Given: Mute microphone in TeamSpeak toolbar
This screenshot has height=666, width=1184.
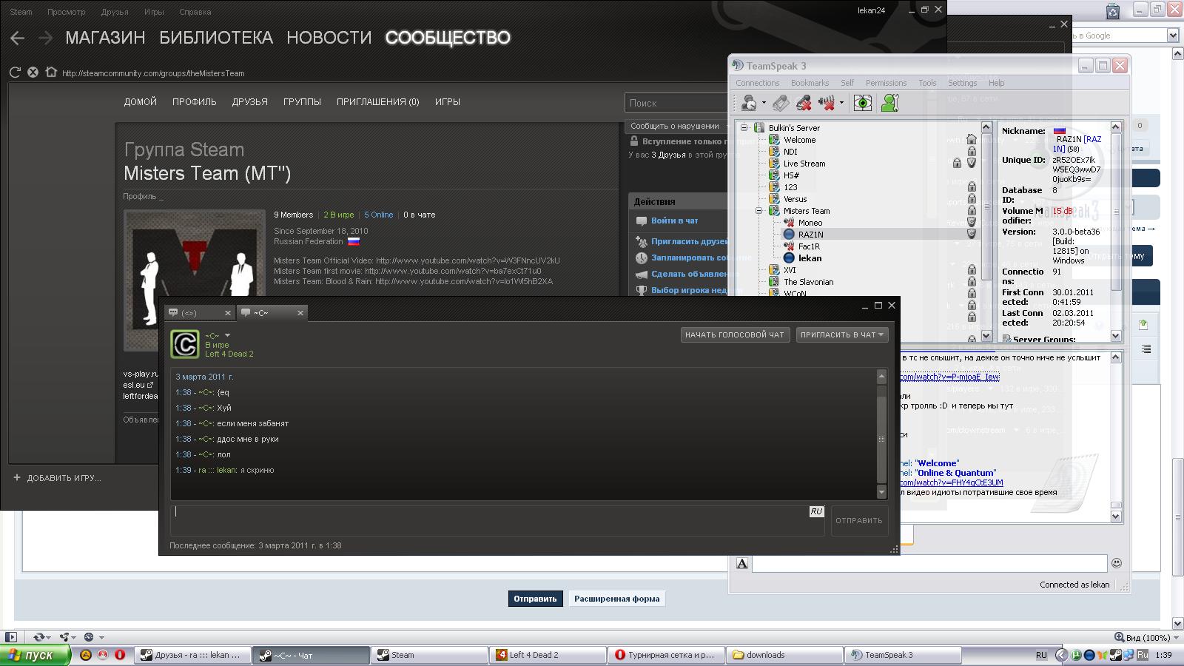Looking at the screenshot, I should 804,103.
